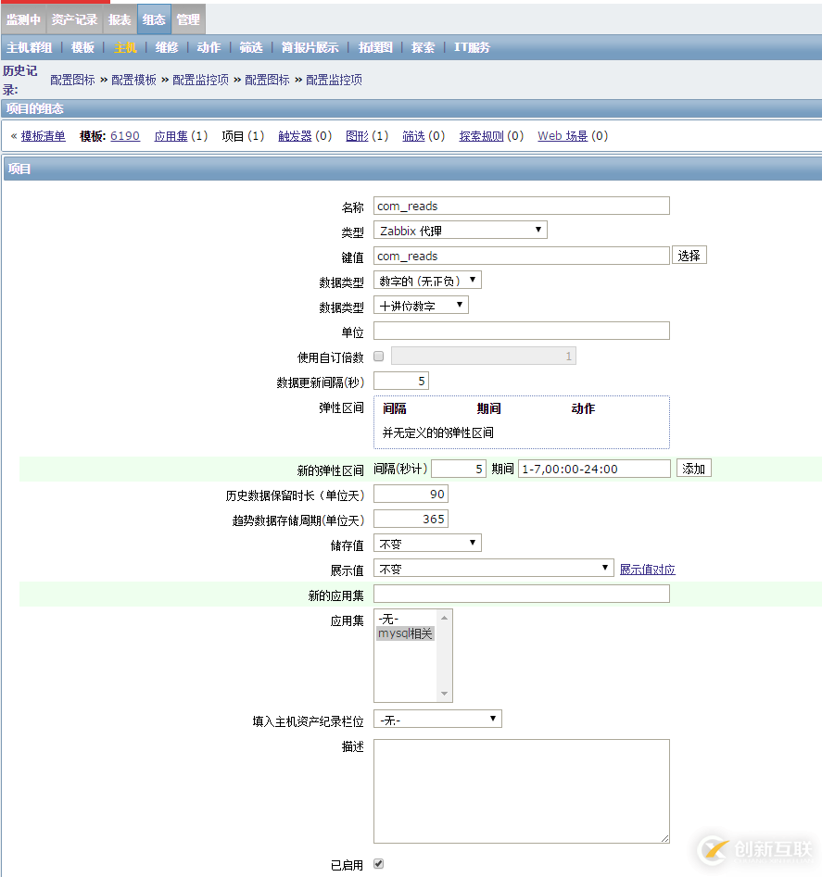
Task: Open 拓扑图 submenu item
Action: [x=375, y=47]
